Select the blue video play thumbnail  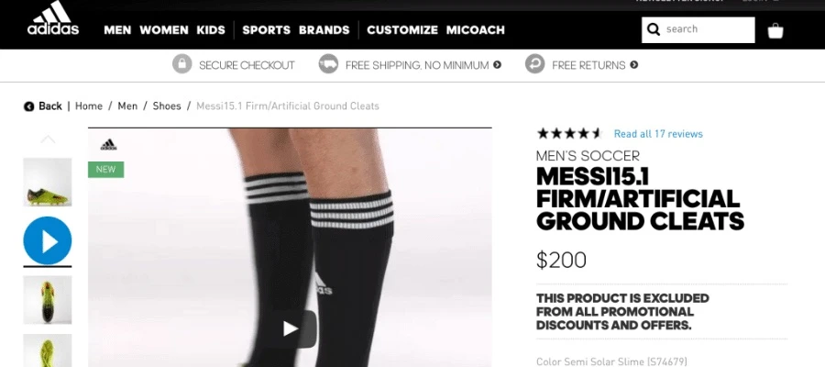(48, 240)
